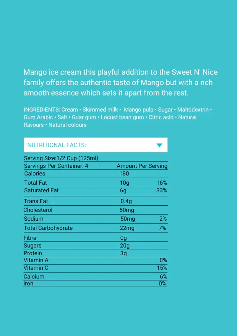Screen dimensions: 237x336
Task: Select the Calcium 6% row
Action: coord(96,277)
